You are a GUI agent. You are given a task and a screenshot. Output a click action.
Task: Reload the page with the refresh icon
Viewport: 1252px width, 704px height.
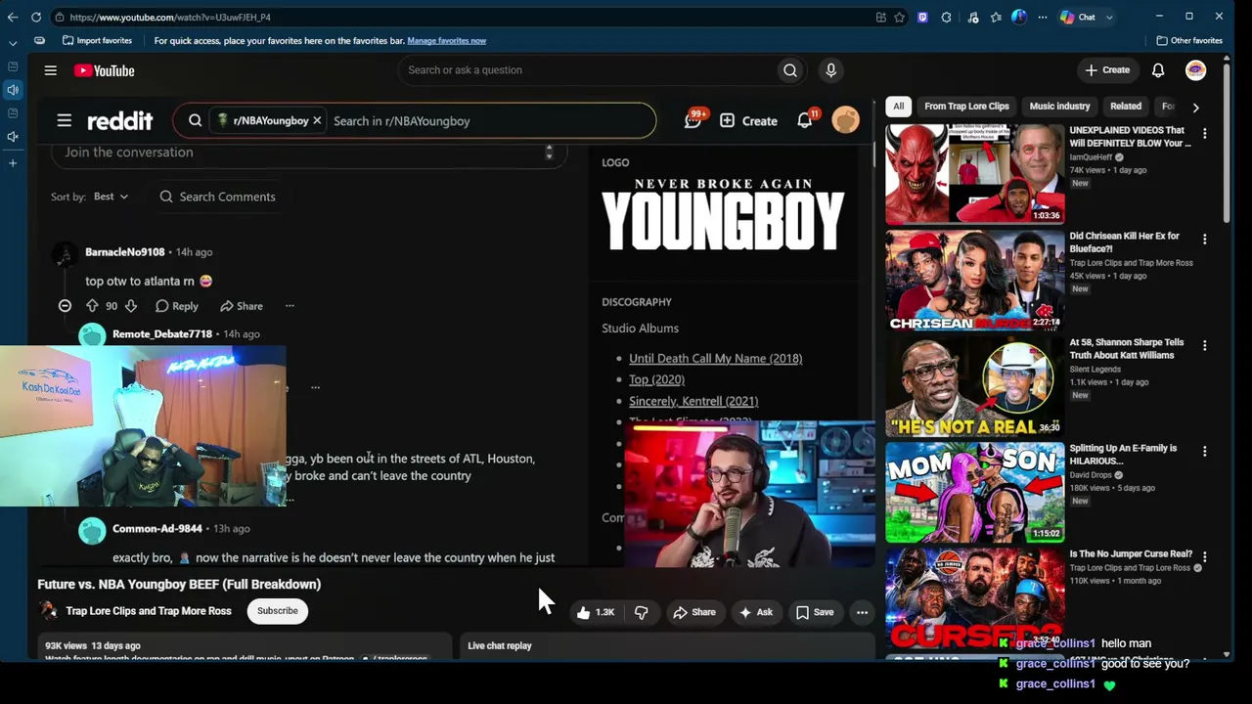(x=36, y=17)
